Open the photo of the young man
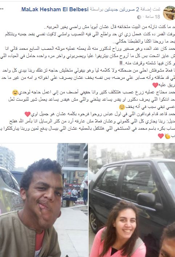175x257 pixels. [x=44, y=200]
